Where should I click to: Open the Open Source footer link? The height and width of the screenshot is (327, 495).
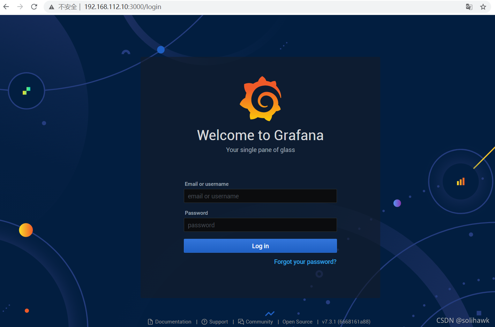298,322
